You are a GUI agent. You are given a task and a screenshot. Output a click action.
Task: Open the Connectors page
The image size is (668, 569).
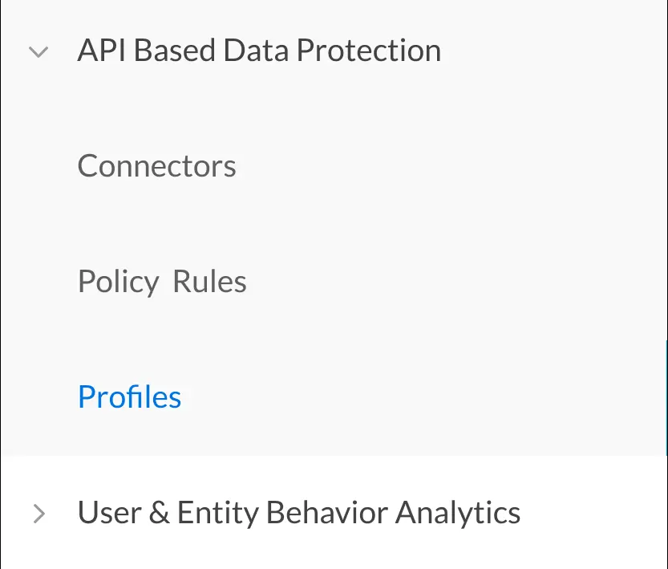coord(156,166)
